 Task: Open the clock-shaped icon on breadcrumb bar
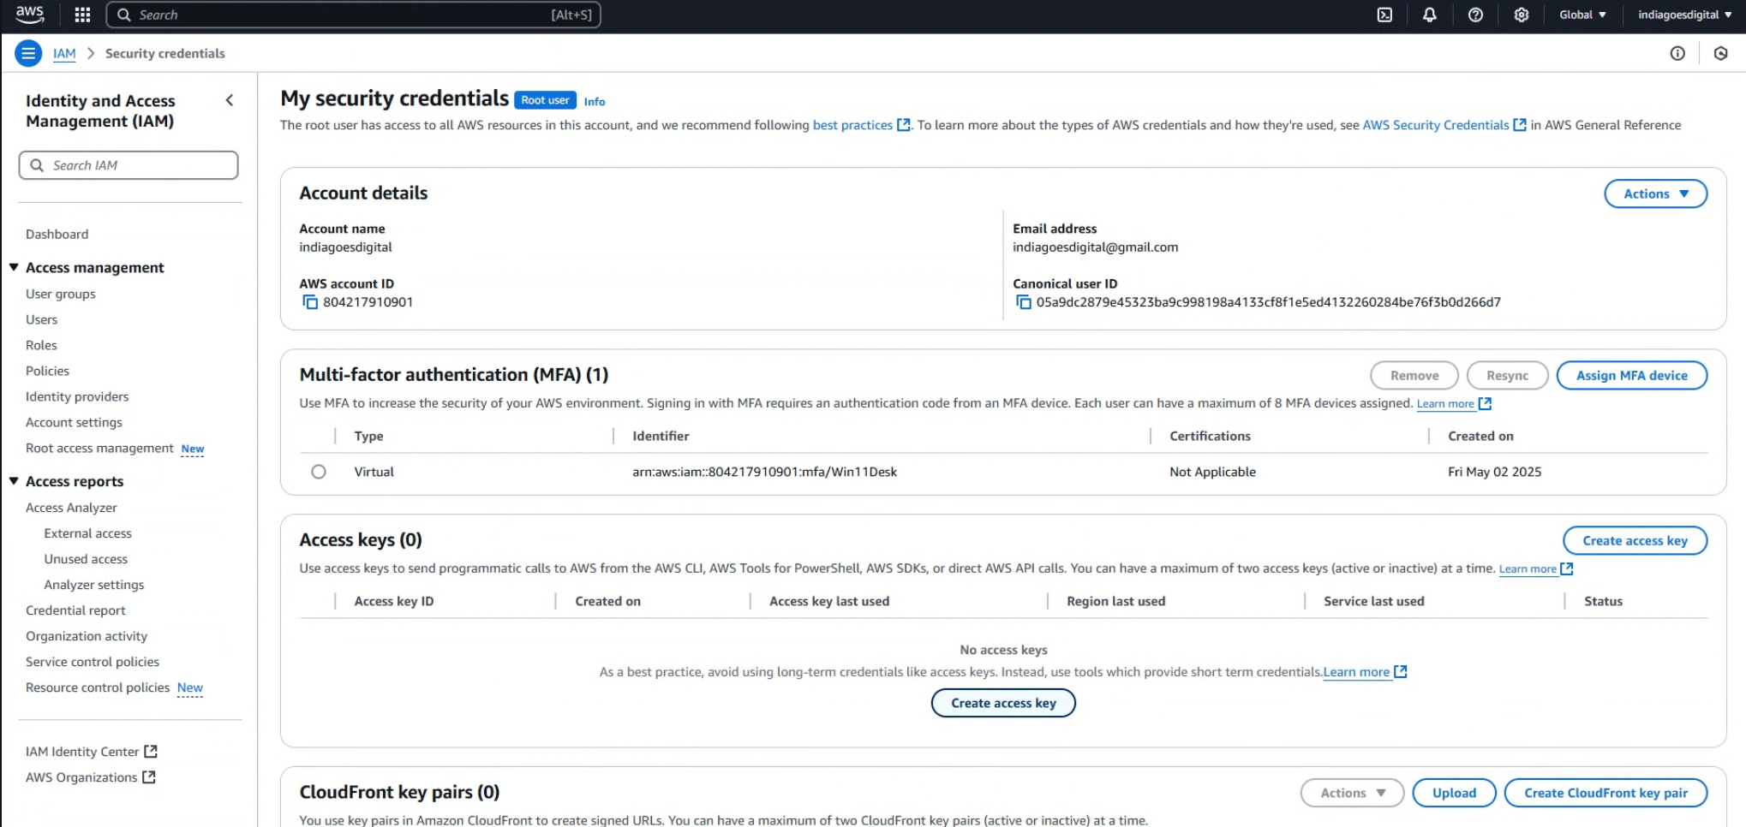click(1720, 53)
